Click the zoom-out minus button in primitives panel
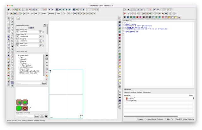 tap(41, 116)
